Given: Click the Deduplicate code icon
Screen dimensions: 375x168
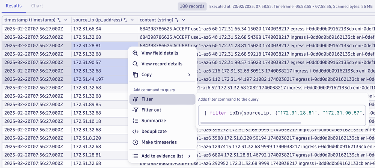Looking at the screenshot, I should tap(136, 132).
